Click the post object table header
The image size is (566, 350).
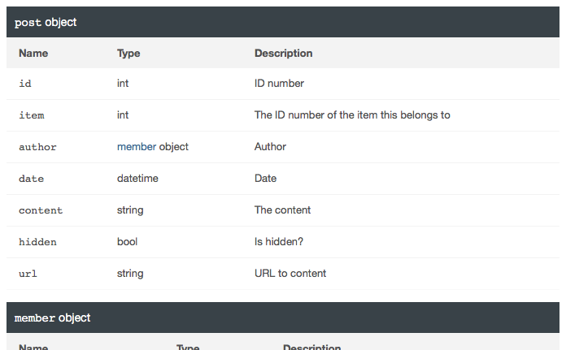click(283, 22)
